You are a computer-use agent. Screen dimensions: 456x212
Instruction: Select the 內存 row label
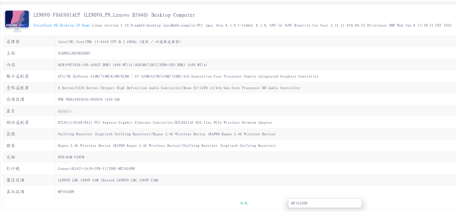[11, 65]
